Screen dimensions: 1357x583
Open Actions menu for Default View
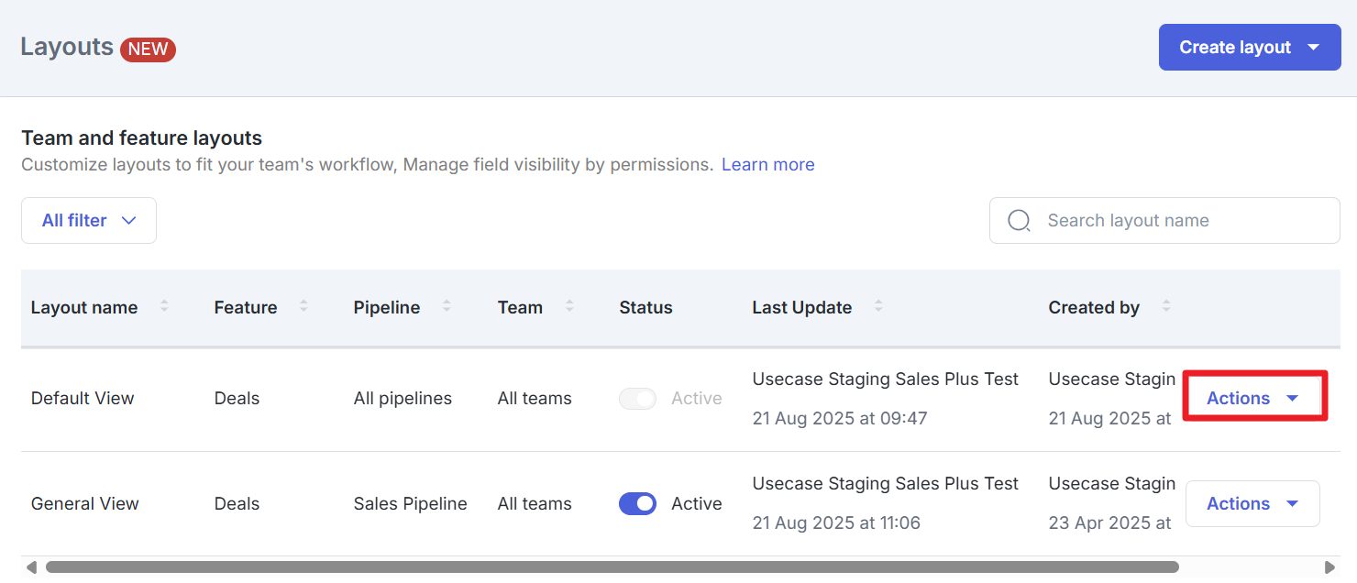1252,399
